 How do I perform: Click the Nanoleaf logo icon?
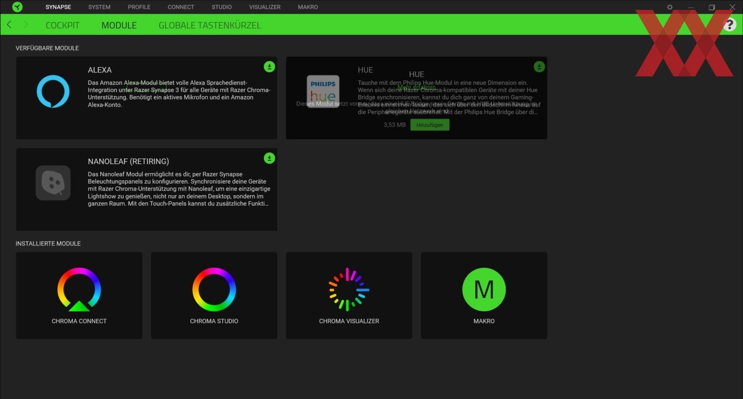click(x=53, y=183)
